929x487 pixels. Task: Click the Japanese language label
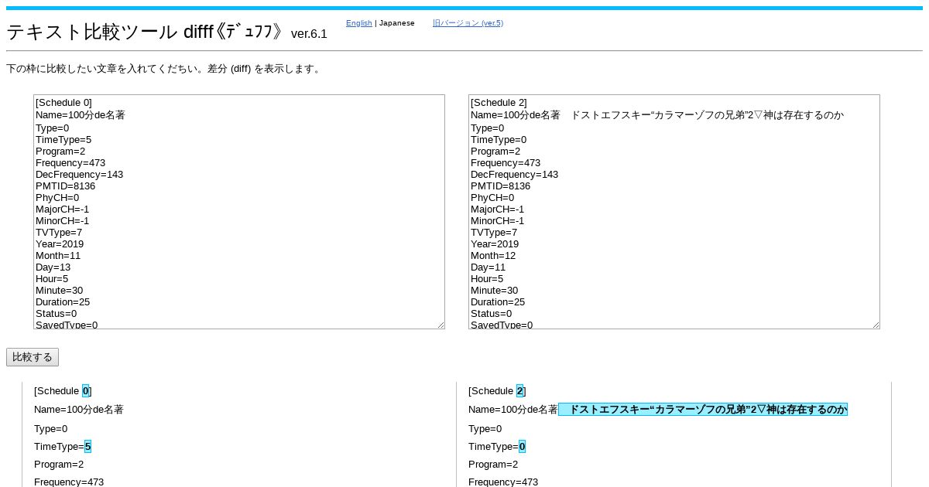396,23
